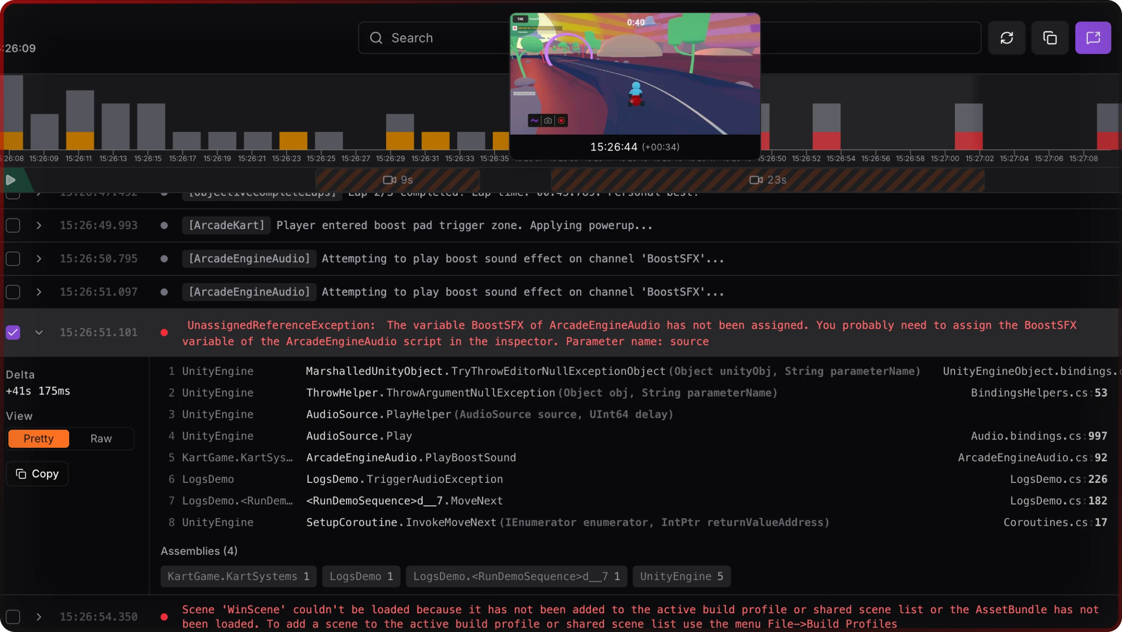Click the UnityEngine 5 assembly chip
Viewport: 1122px width, 632px height.
pyautogui.click(x=682, y=576)
